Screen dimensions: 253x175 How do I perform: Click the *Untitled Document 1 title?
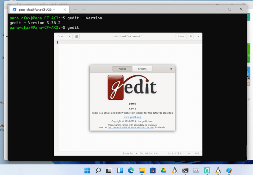point(128,36)
